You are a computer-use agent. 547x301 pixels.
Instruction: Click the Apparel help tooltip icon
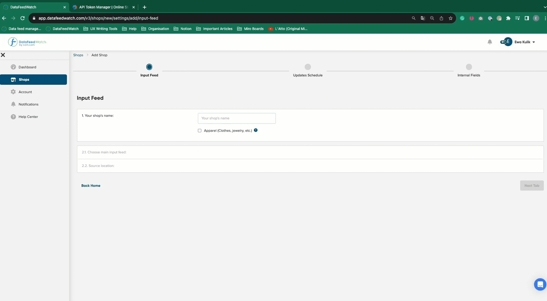256,130
